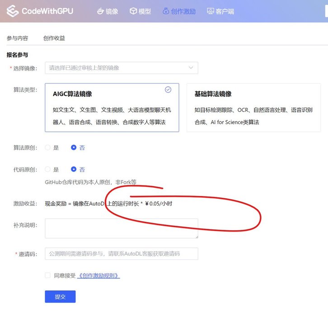
Task: Click the 邀请码 input field
Action: click(x=122, y=254)
